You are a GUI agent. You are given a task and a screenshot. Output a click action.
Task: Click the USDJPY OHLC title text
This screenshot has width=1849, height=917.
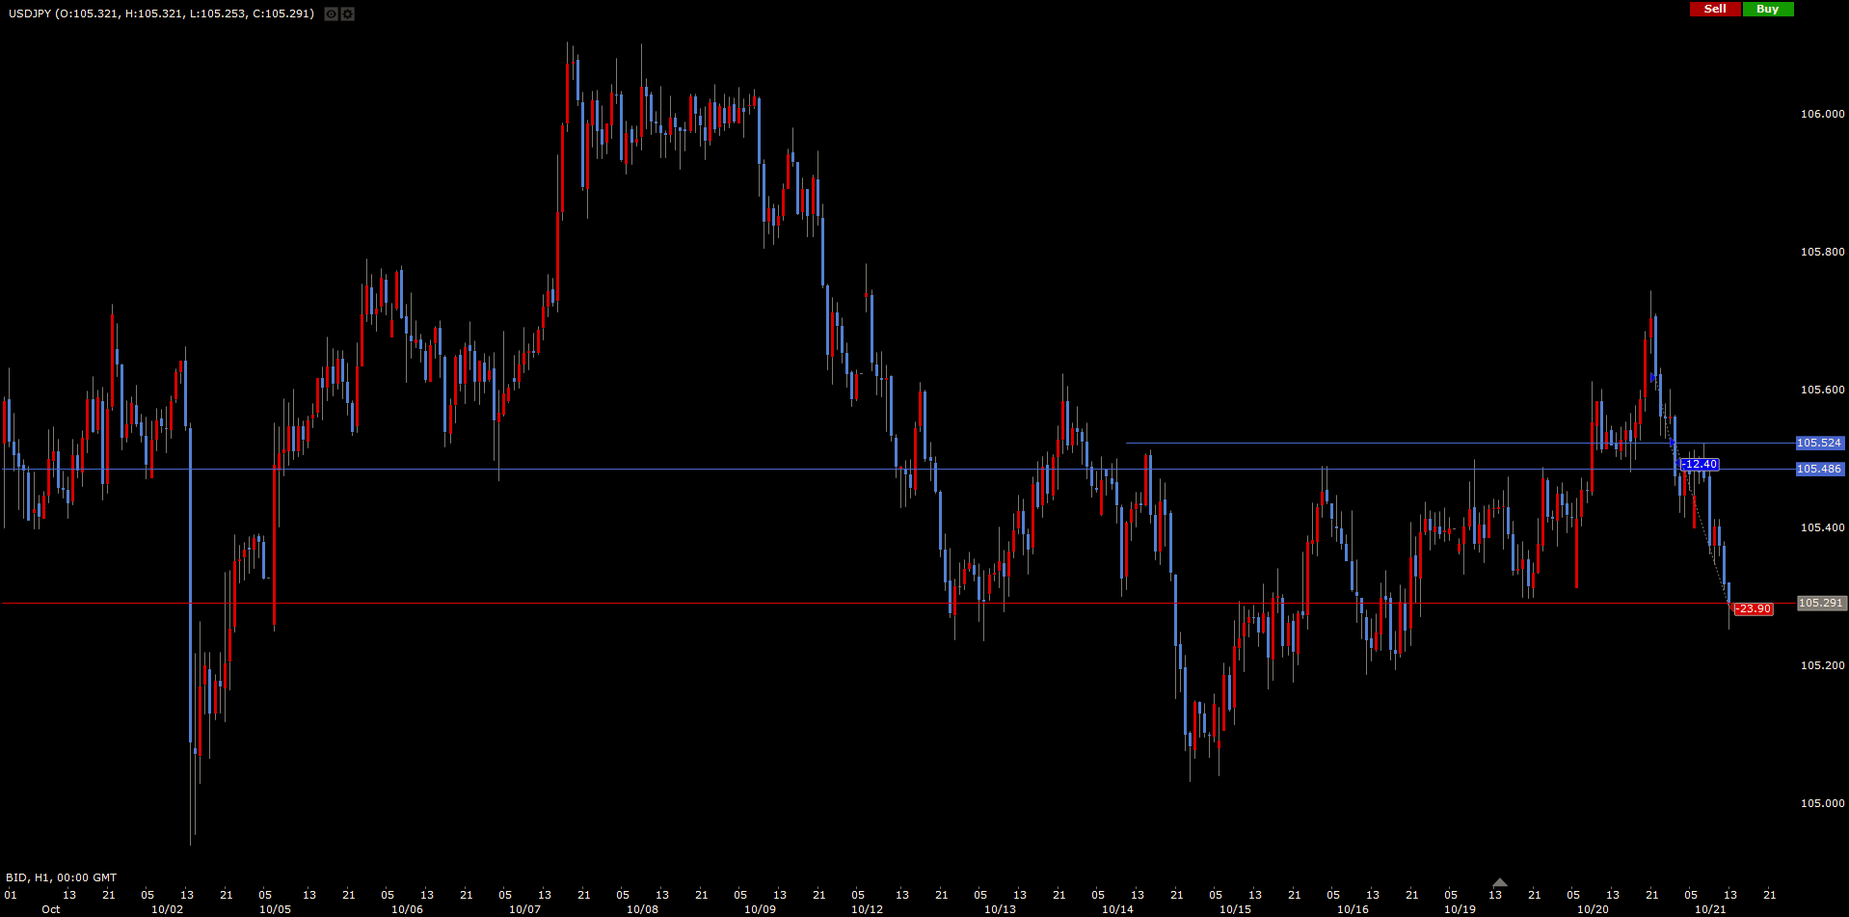click(x=161, y=13)
